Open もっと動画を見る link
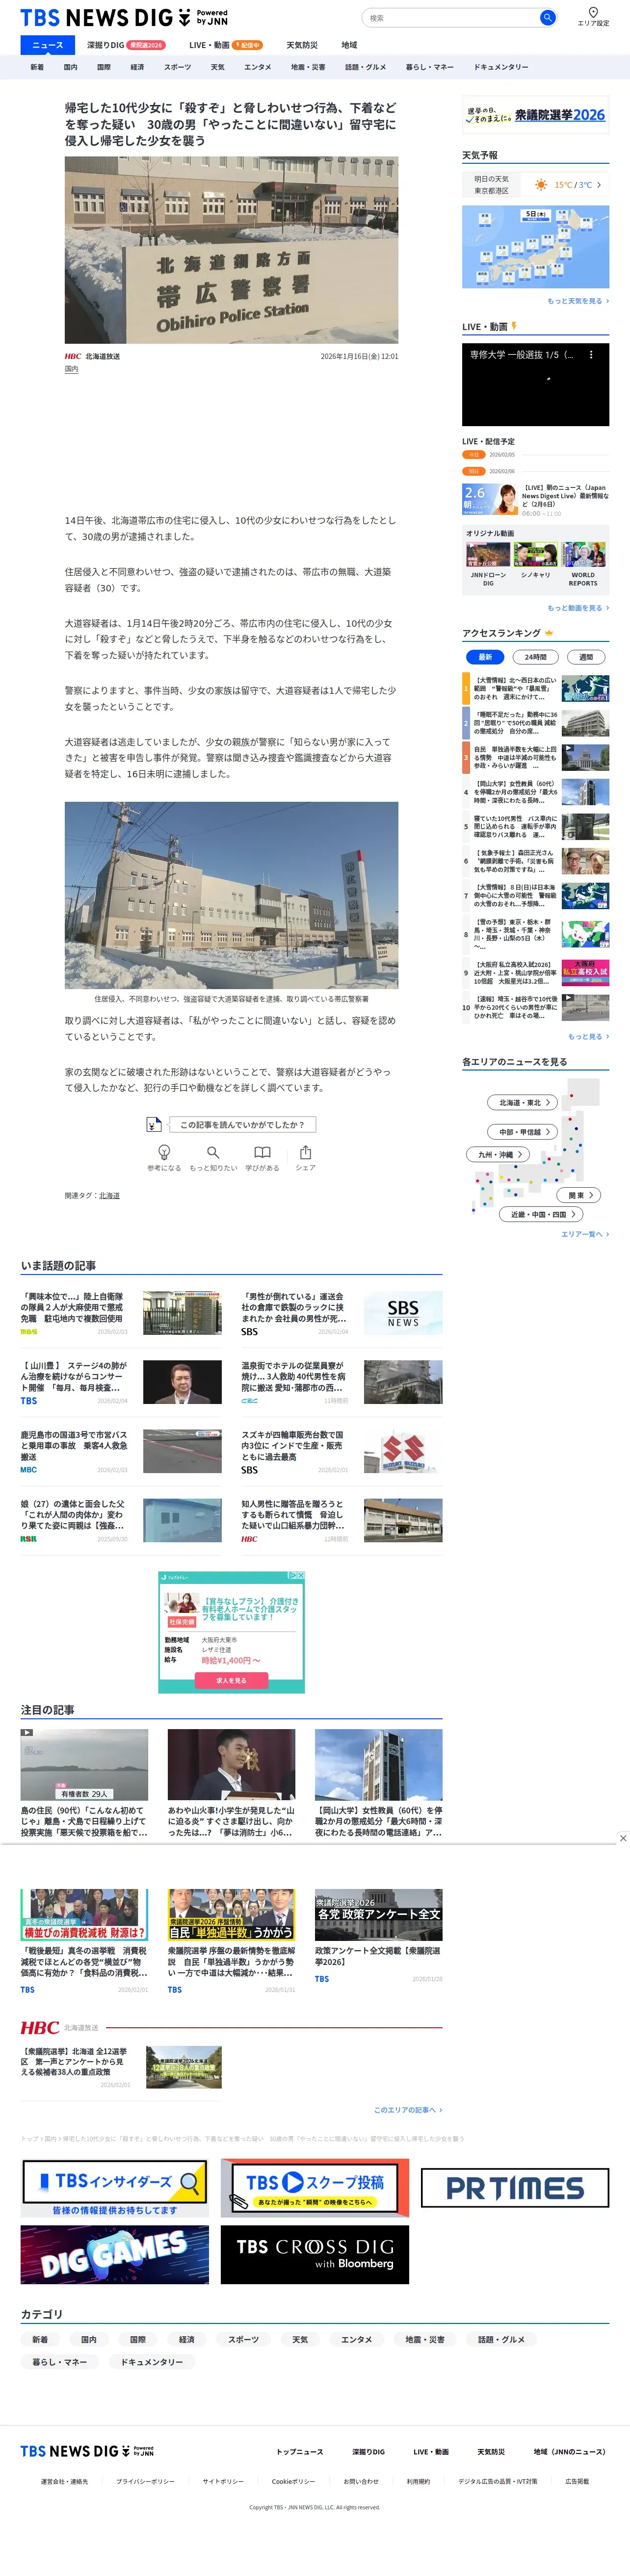The height and width of the screenshot is (2576, 630). pyautogui.click(x=577, y=608)
